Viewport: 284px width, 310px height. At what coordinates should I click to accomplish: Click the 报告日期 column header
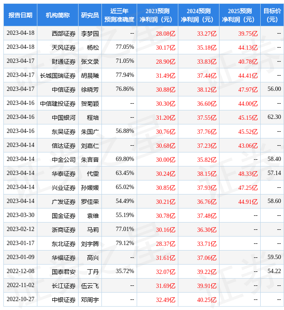click(x=20, y=15)
